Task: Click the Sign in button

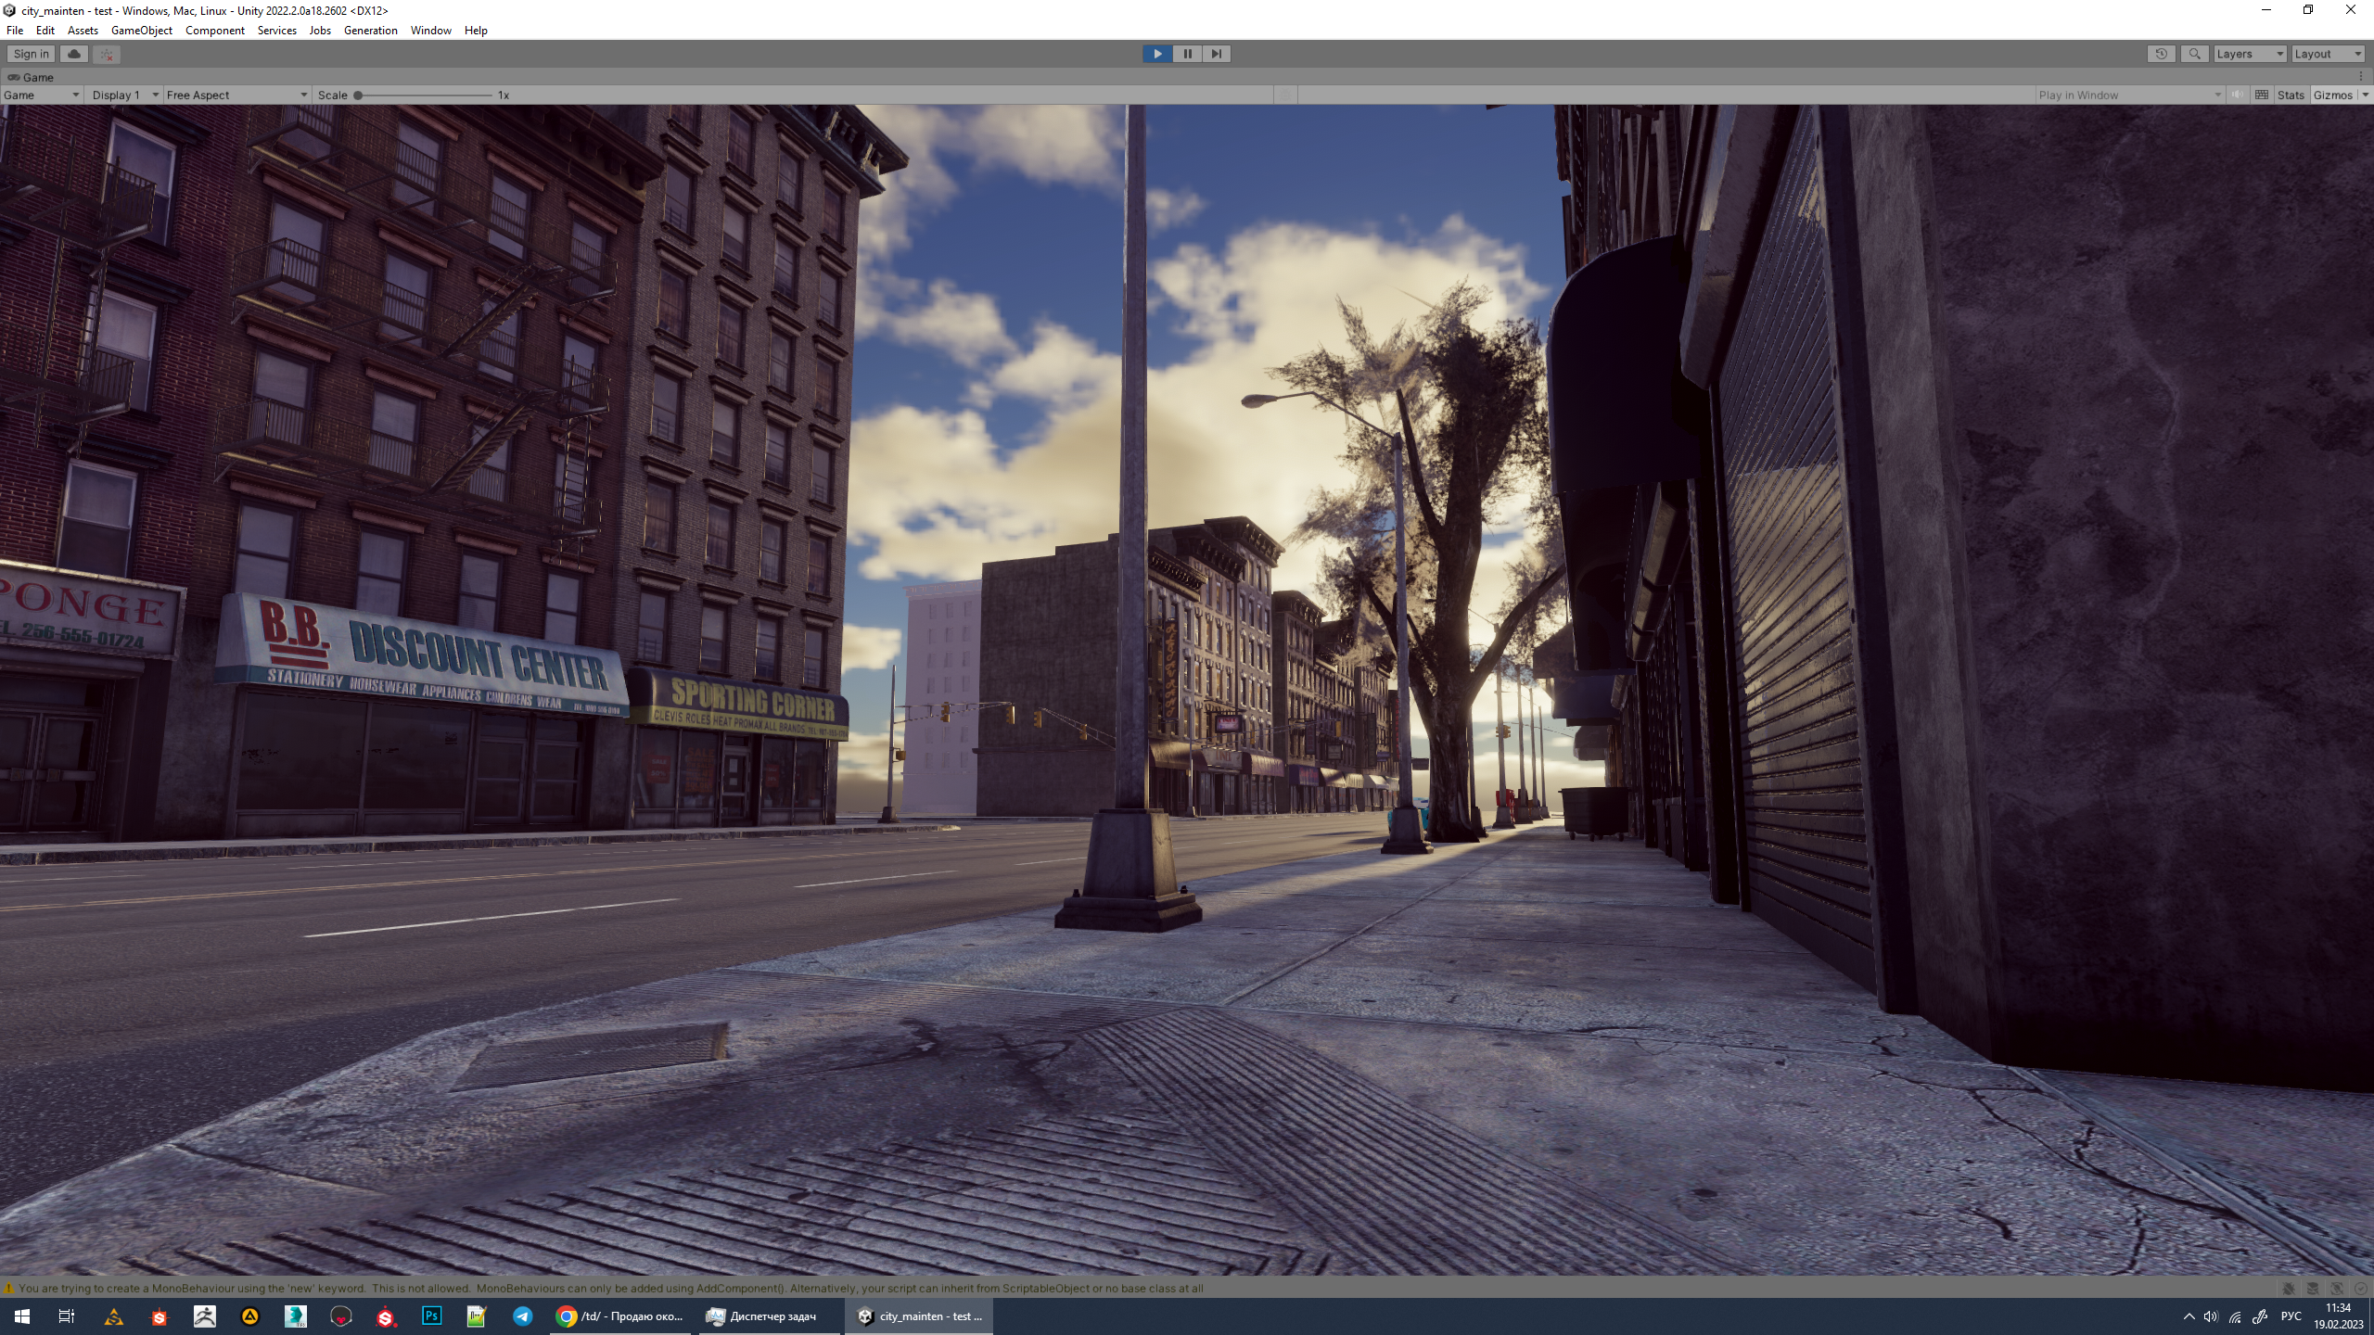Action: click(31, 54)
